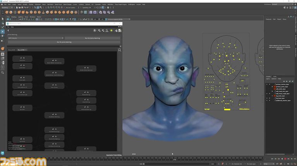Image resolution: width=297 pixels, height=166 pixels.
Task: Click the red stop playback button
Action: click(285, 159)
